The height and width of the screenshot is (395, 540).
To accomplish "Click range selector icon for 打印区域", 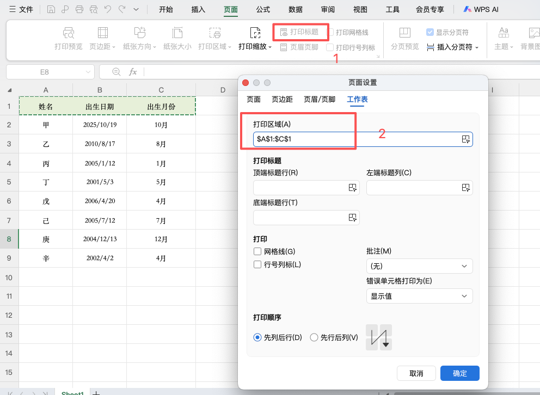I will 465,139.
